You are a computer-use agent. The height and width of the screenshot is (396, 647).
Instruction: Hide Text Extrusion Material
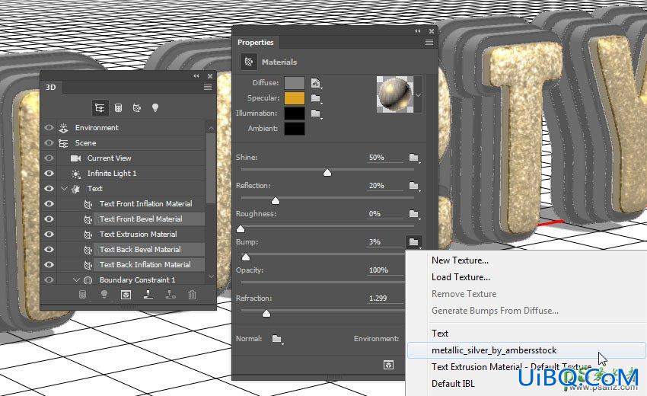click(x=49, y=234)
